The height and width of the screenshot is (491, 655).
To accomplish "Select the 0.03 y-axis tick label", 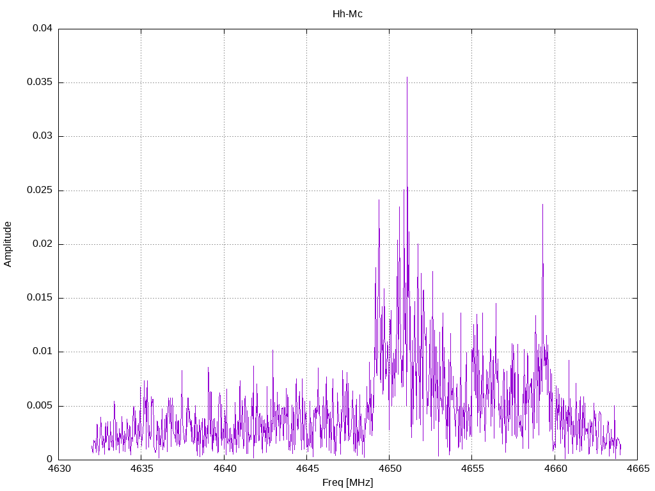I will 43,136.
